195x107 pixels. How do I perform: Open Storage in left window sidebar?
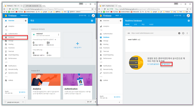11,41
